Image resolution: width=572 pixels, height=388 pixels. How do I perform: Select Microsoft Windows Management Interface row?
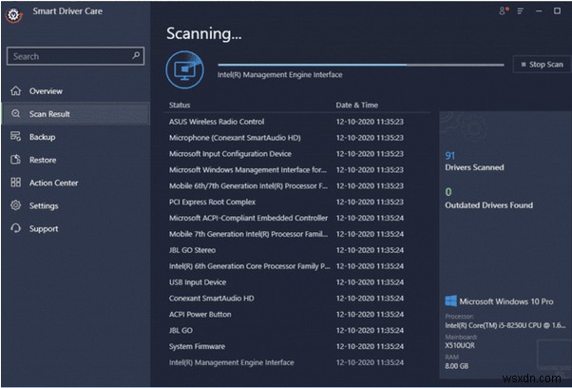(297, 169)
